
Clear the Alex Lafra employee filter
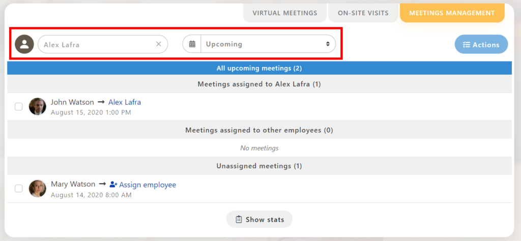158,44
